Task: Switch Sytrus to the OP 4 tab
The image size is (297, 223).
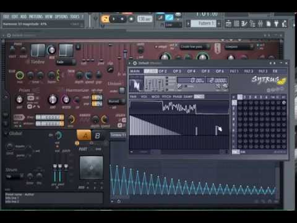Action: point(191,71)
